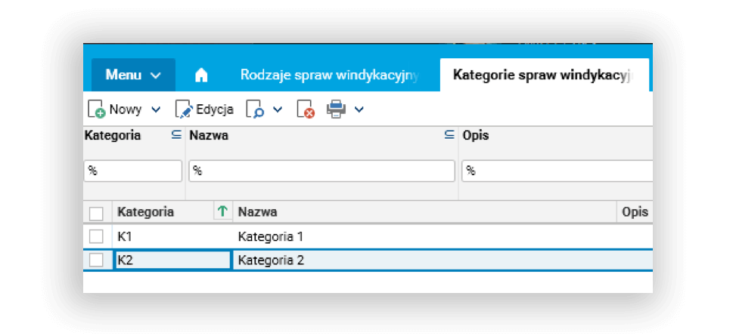Check the checkbox for row K1
This screenshot has width=736, height=336.
coord(96,236)
